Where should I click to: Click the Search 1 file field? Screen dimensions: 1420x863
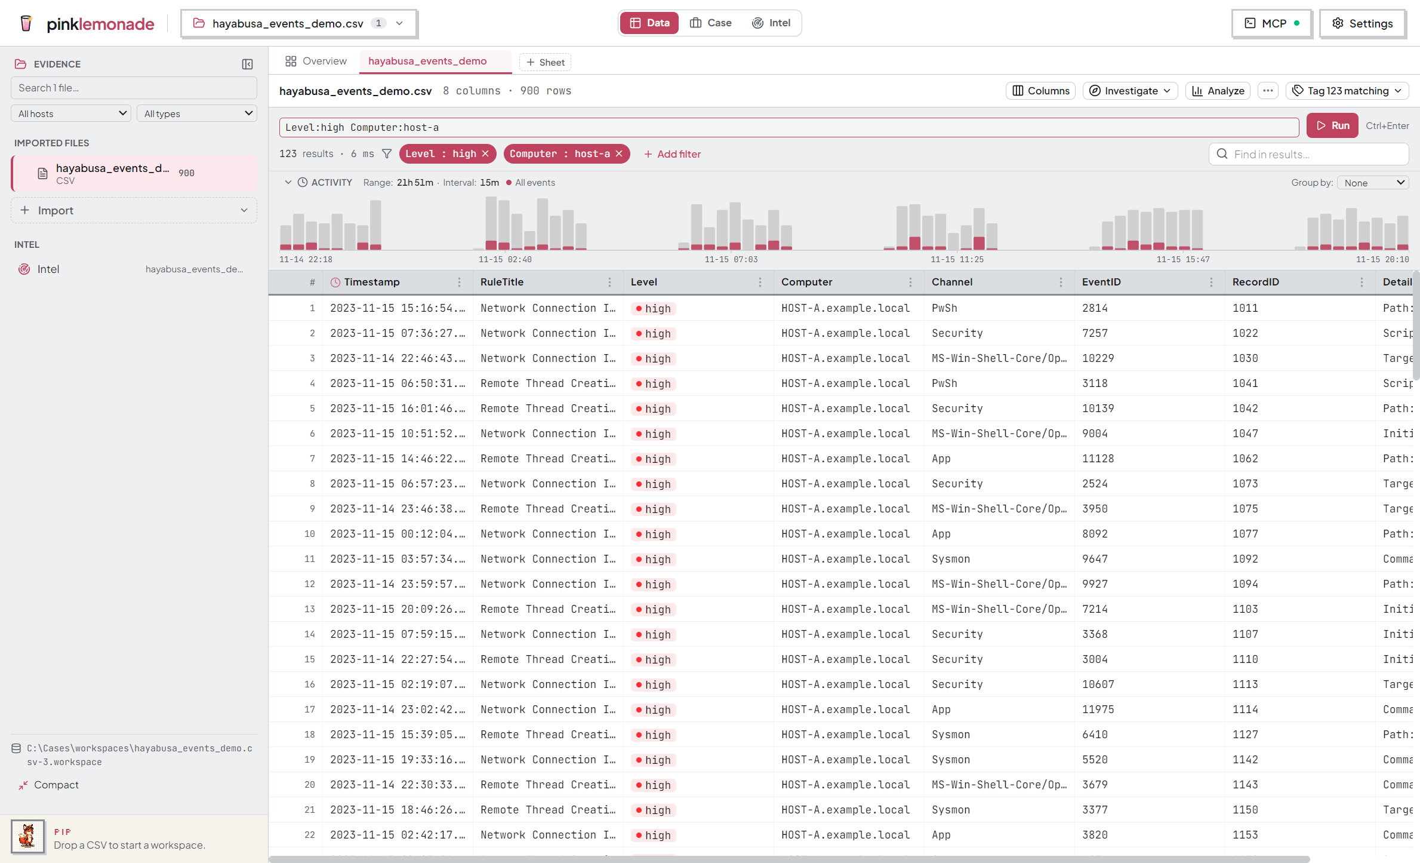pos(134,88)
